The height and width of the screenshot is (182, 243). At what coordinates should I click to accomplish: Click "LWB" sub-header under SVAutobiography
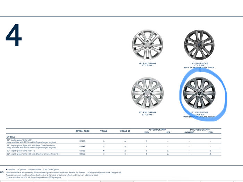coord(210,132)
